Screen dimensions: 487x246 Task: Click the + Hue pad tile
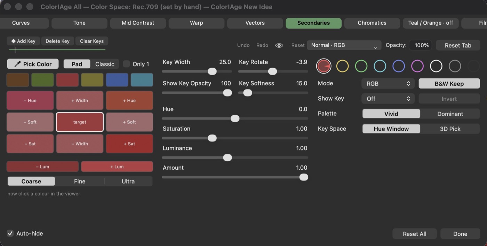click(129, 100)
